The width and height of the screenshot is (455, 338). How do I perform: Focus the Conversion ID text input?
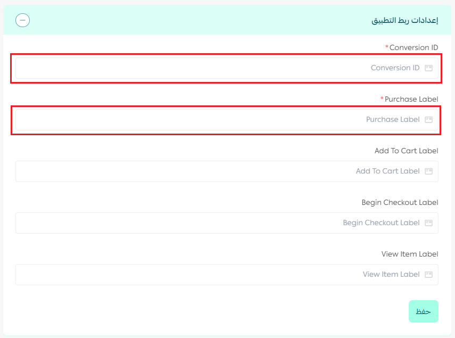coord(213,68)
